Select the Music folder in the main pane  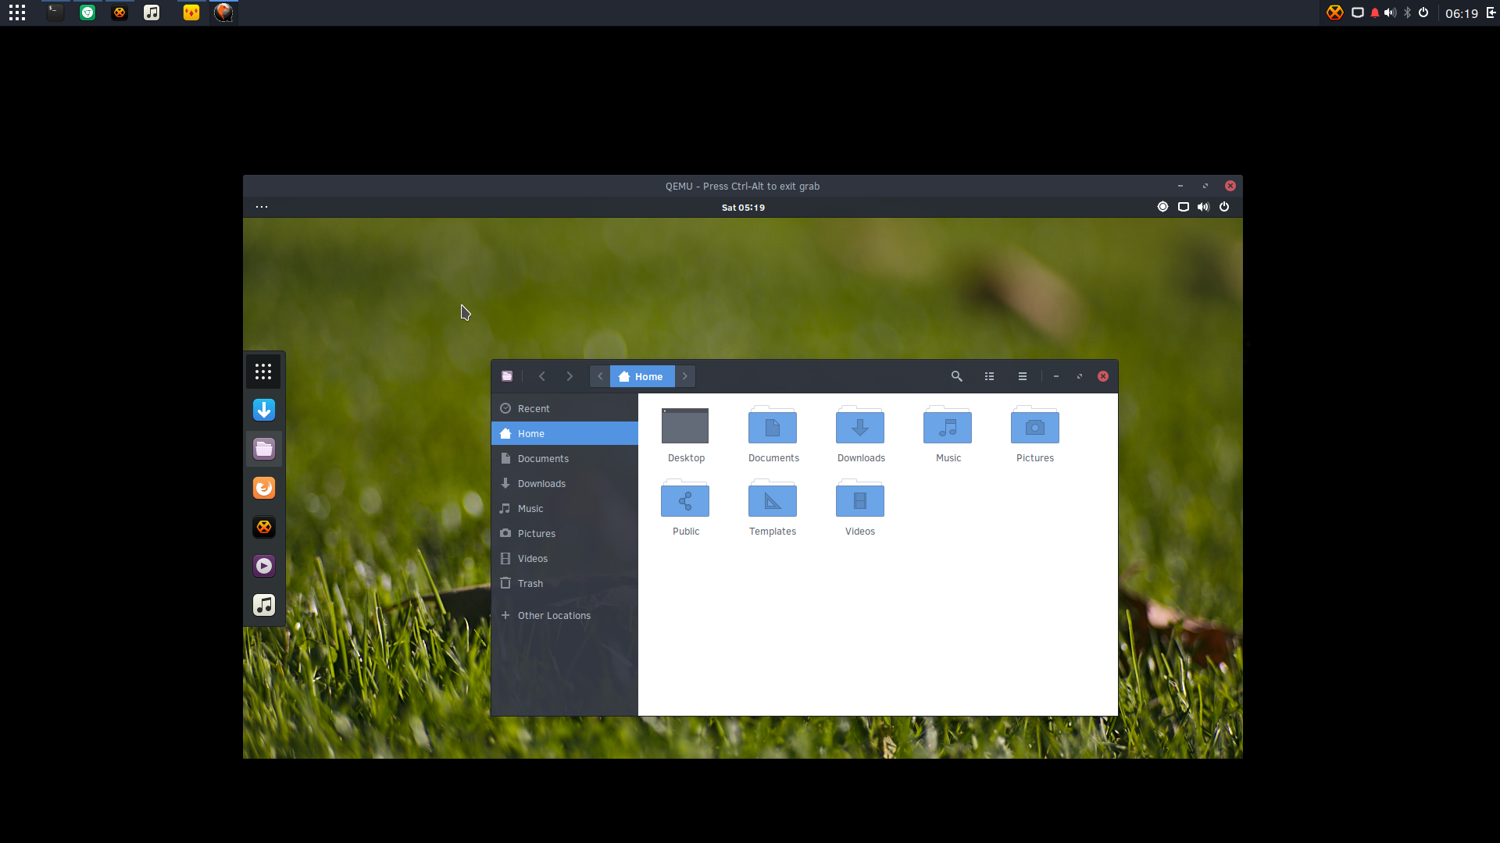(948, 426)
